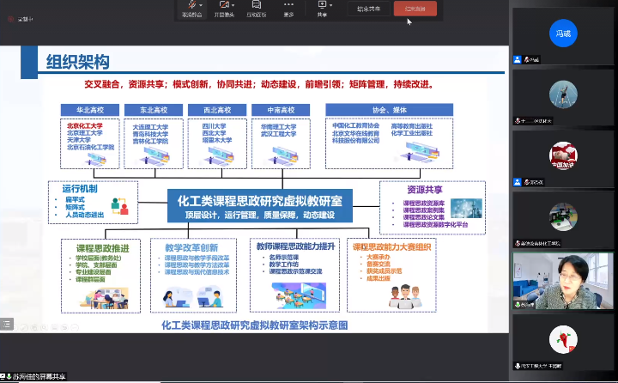The height and width of the screenshot is (383, 618).
Task: Click the red Leave Meeting button
Action: pyautogui.click(x=415, y=8)
